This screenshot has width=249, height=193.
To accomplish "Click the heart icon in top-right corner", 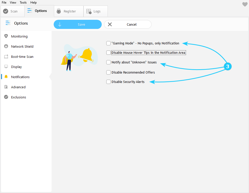I will [x=245, y=4].
